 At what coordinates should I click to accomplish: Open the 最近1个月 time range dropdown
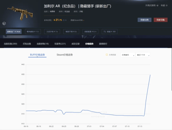pos(143,55)
